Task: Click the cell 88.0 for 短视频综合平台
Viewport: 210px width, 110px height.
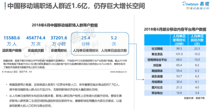Action: pos(179,60)
